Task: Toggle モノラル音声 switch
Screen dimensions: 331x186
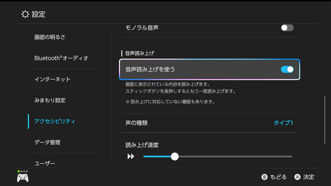Action: coord(287,27)
